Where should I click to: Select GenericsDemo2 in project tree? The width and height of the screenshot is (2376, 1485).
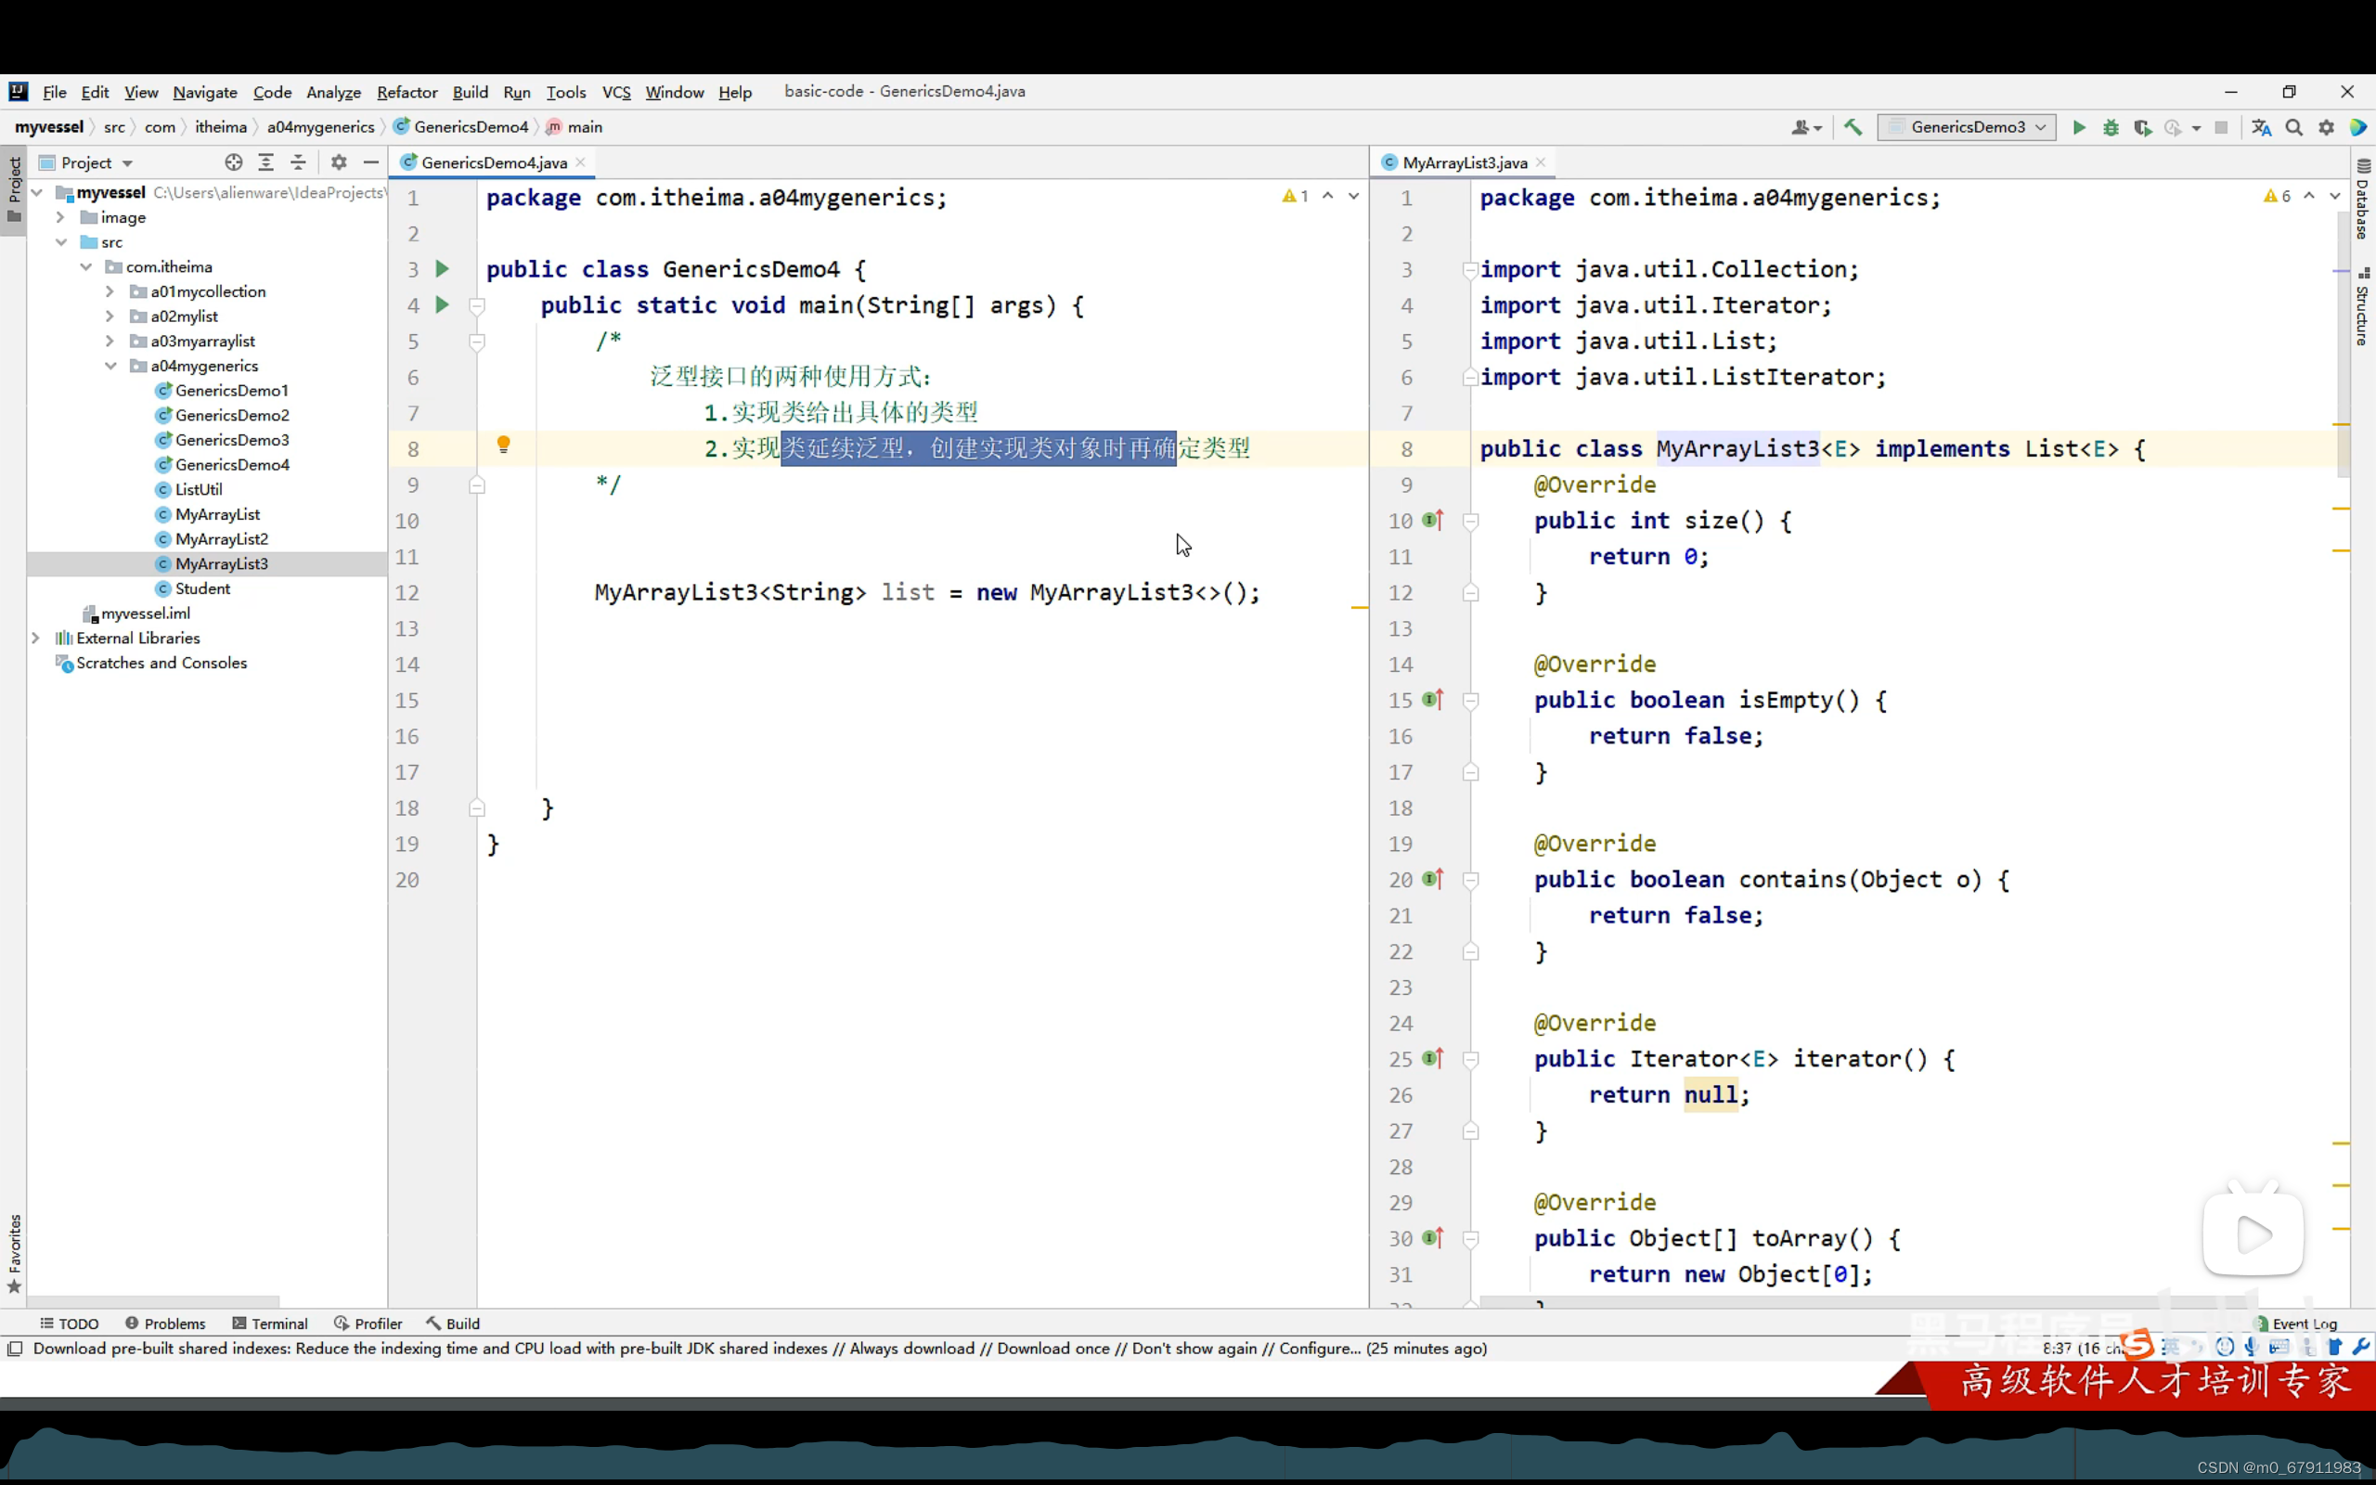(x=232, y=416)
